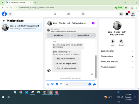Go to Home feed icon

(54, 14)
